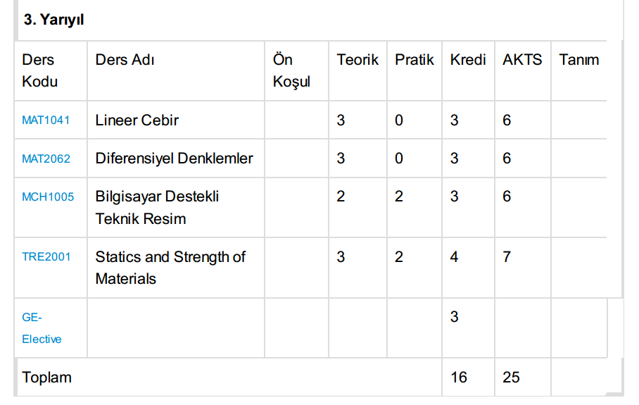Viewport: 639px width, 405px height.
Task: Select the "Tanım" column header
Action: coord(578,60)
